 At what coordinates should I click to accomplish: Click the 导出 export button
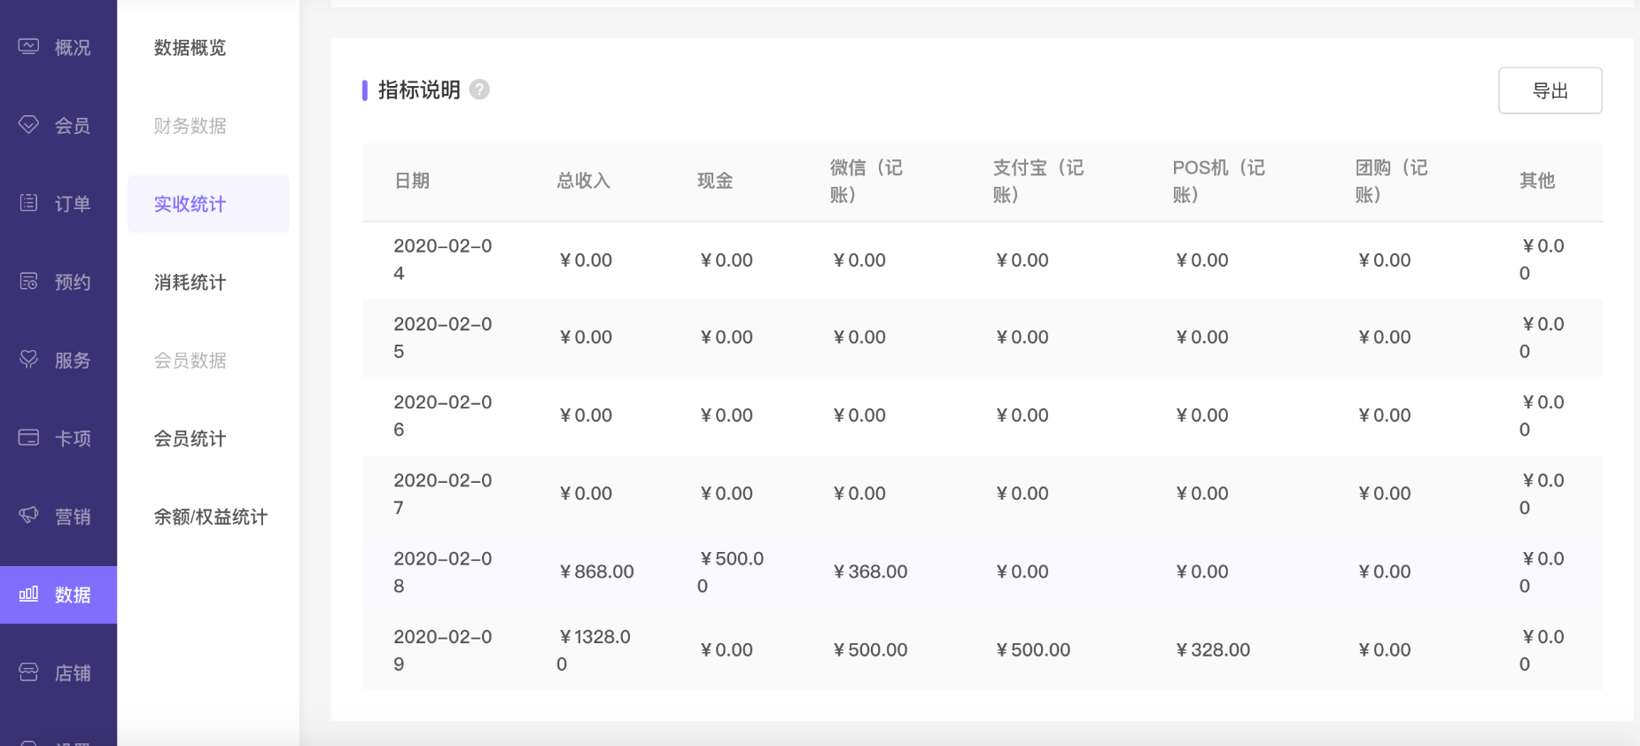(x=1550, y=90)
